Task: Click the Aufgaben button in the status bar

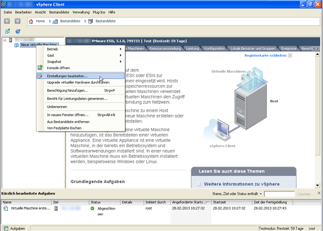Action: coord(15,228)
